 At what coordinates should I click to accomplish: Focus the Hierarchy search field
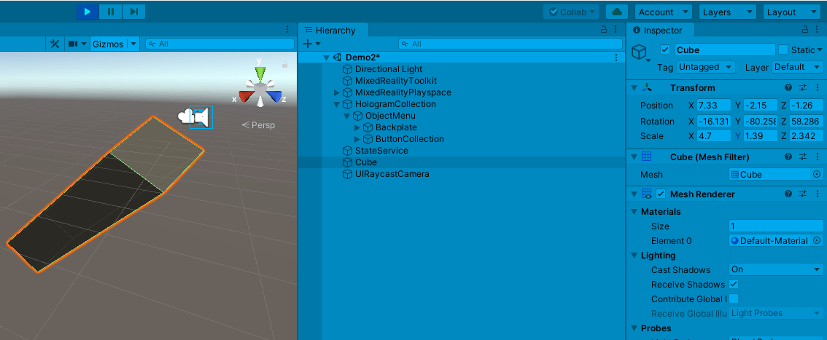(509, 44)
